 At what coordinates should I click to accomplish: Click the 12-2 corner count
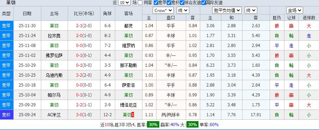[108, 115]
